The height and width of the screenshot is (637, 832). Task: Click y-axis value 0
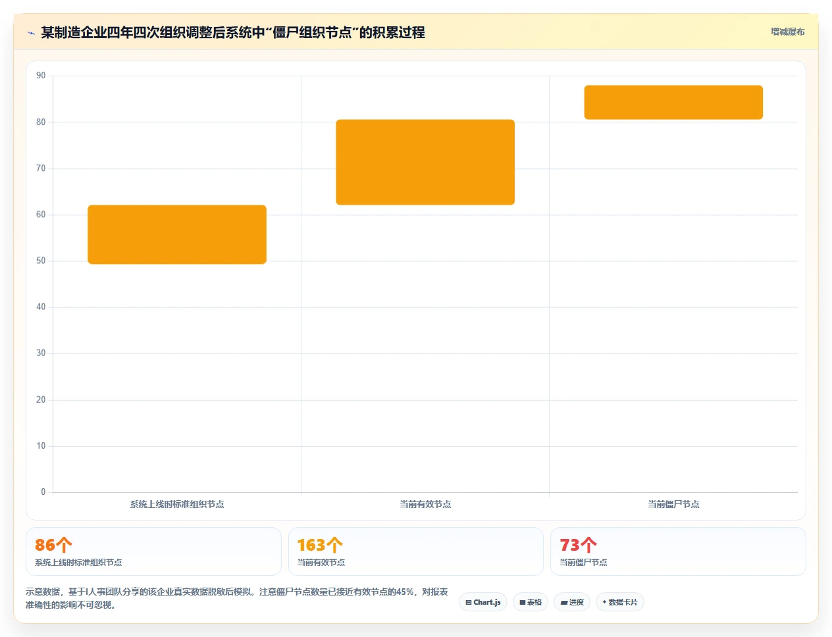(x=43, y=492)
